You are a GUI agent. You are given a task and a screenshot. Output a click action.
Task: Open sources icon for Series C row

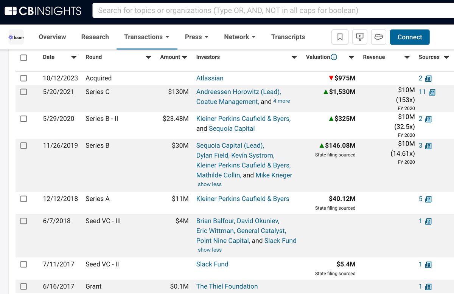[x=432, y=92]
